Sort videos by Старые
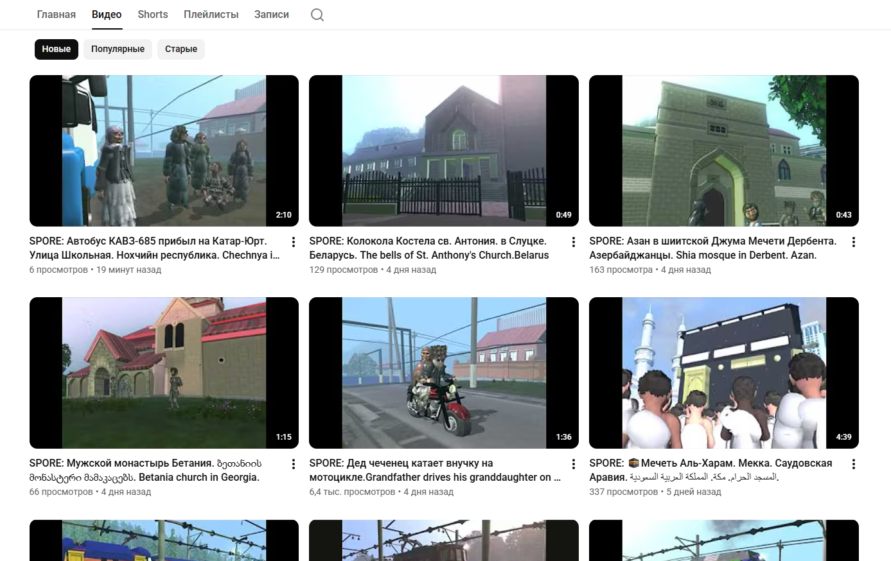The height and width of the screenshot is (561, 891). tap(181, 49)
